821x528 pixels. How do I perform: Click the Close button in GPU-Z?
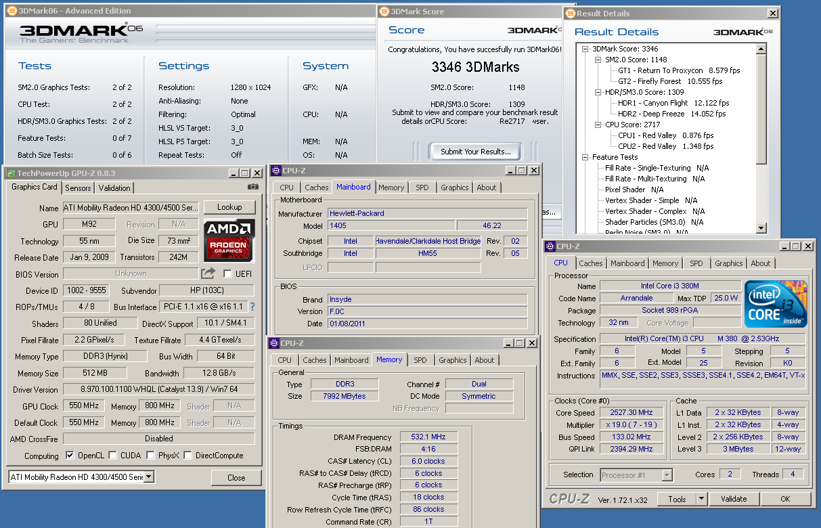(236, 477)
